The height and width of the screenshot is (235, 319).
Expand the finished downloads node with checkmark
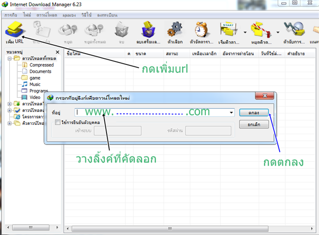[9, 111]
